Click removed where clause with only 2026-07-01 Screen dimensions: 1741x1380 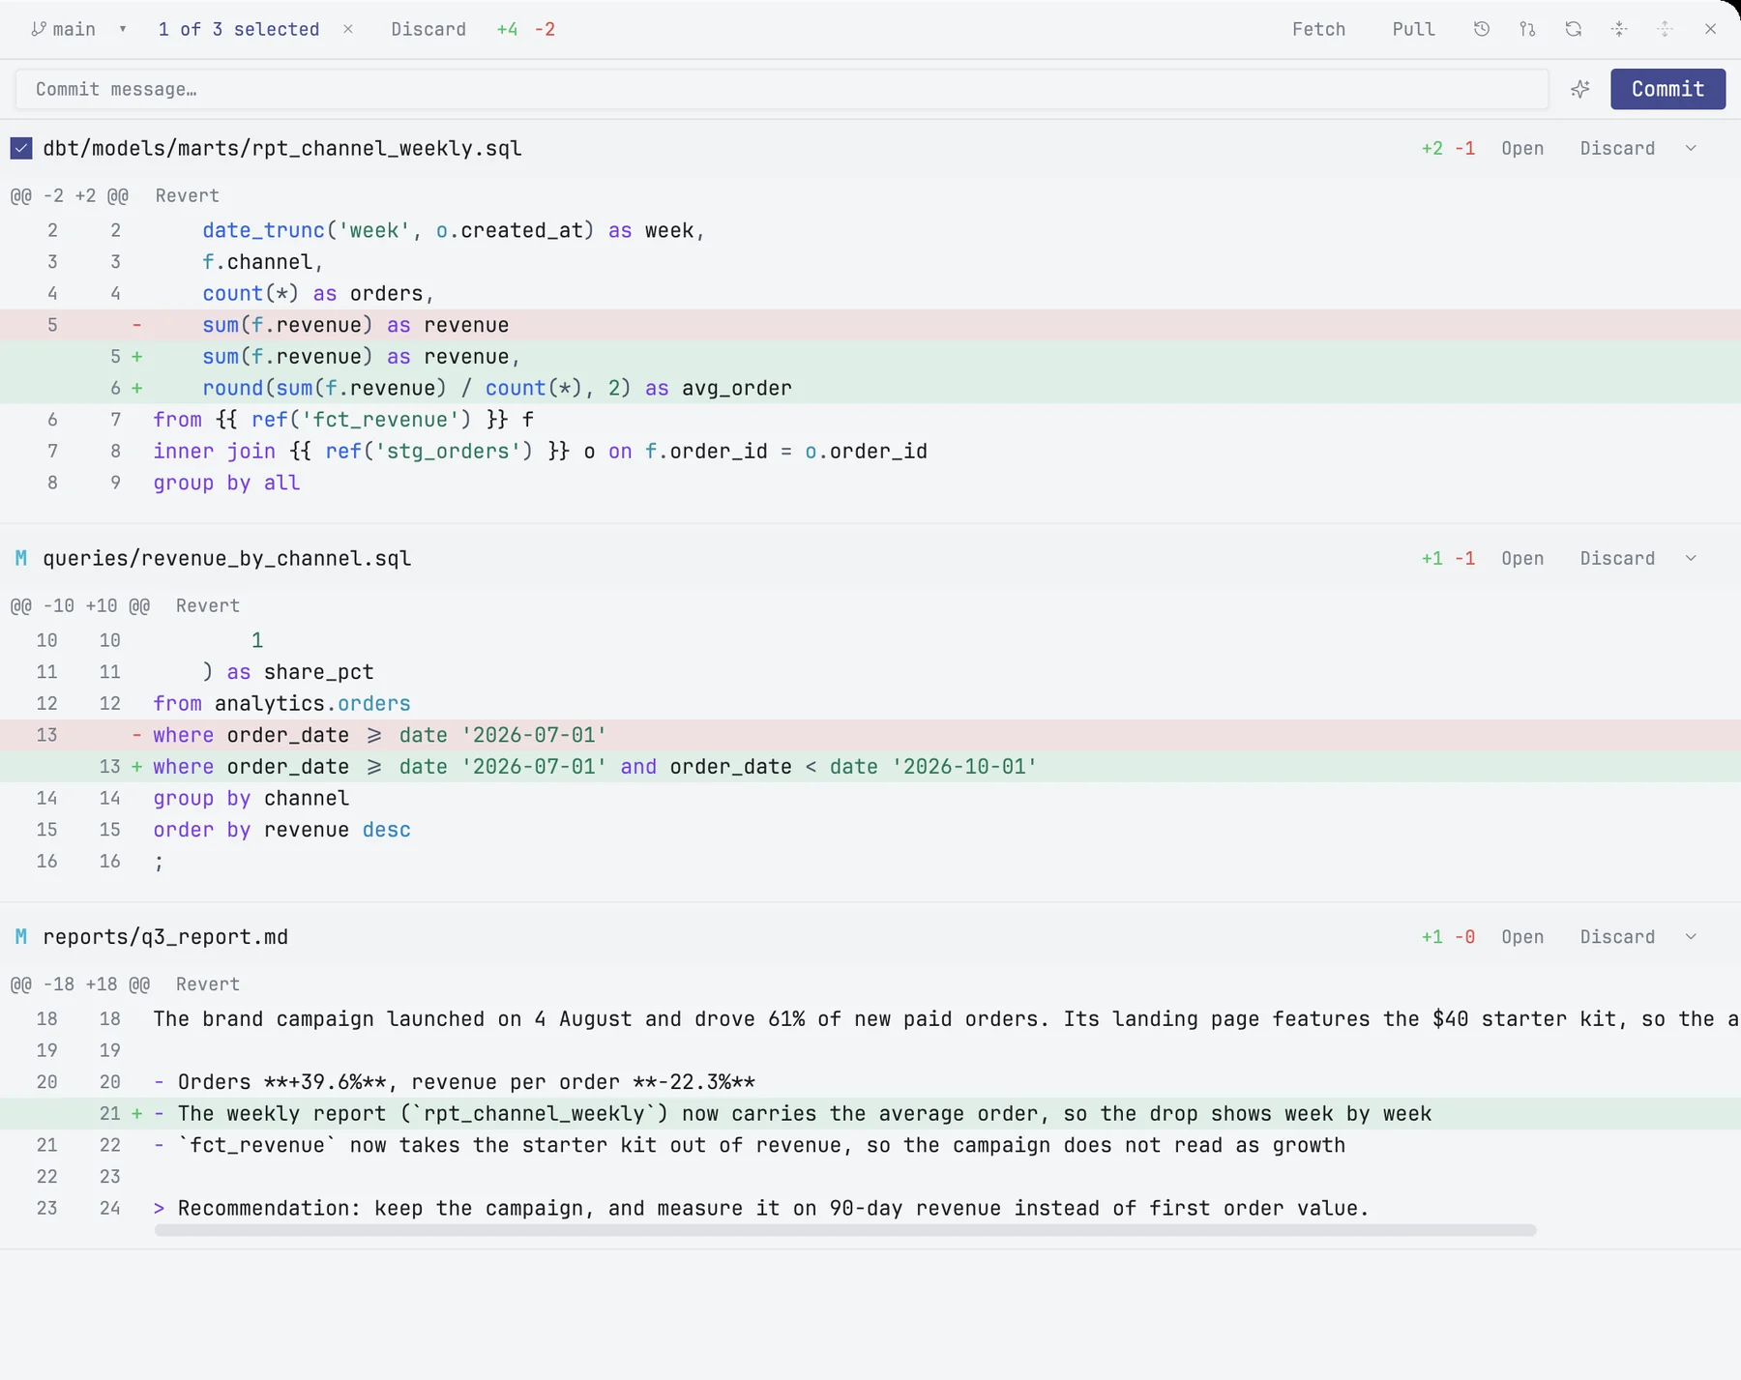point(870,735)
